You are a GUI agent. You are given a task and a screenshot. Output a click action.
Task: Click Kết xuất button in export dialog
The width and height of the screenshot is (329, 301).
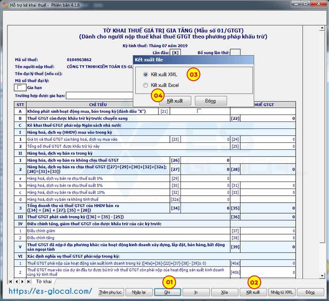coord(175,101)
